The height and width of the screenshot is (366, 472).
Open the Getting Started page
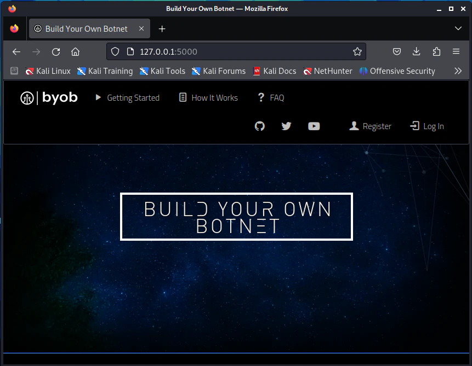127,98
